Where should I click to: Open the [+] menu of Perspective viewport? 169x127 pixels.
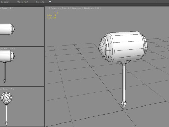(x=48, y=8)
